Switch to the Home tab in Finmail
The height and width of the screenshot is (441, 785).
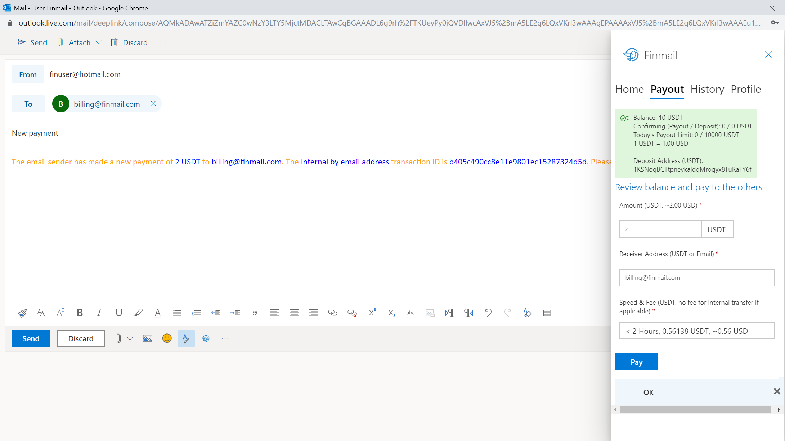click(629, 89)
